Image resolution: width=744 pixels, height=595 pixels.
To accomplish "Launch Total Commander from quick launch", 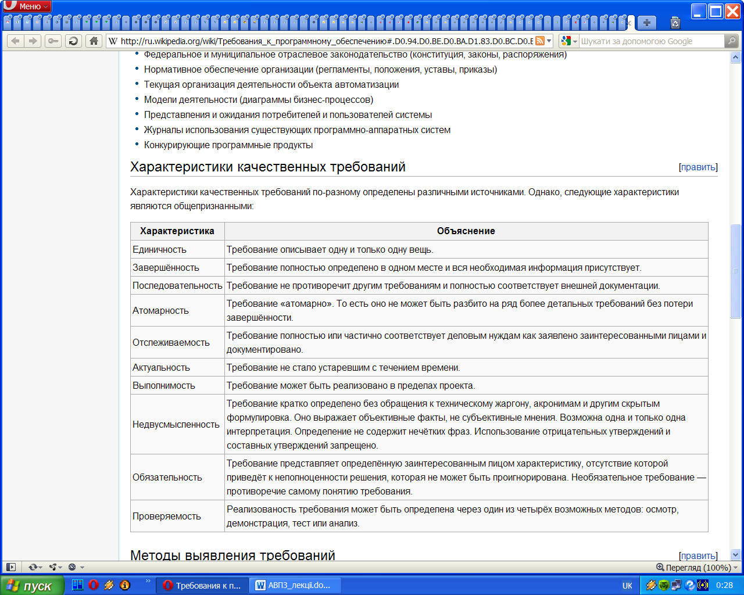I will click(x=77, y=585).
